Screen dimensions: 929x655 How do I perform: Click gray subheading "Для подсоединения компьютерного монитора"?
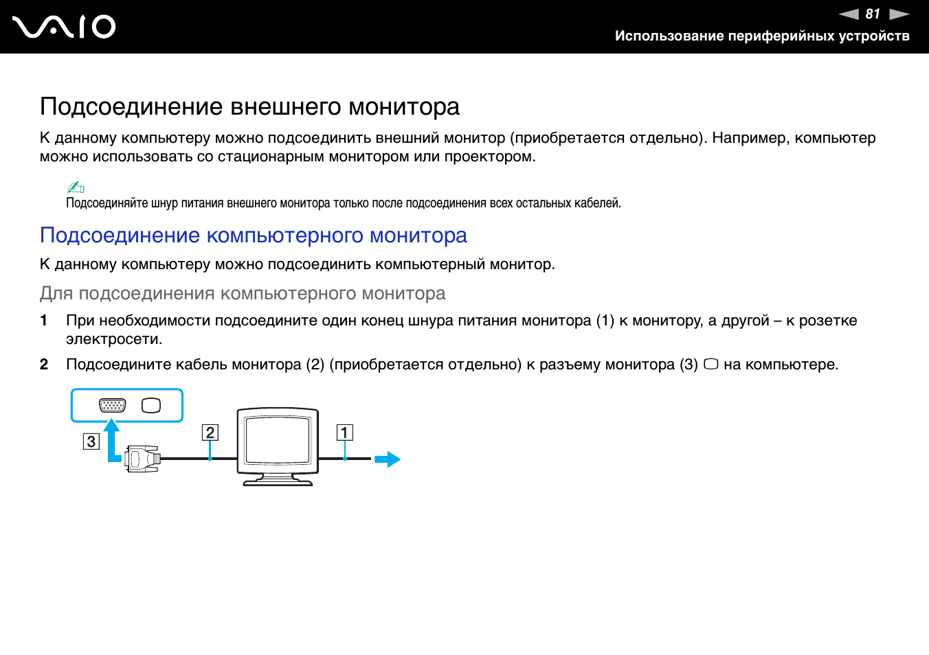(243, 294)
